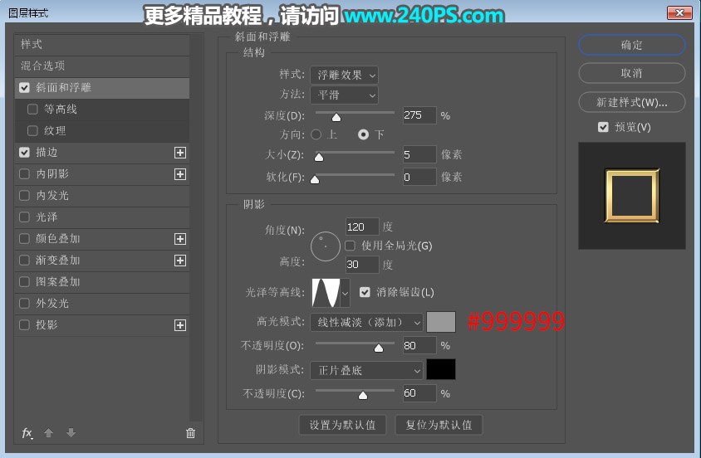Screen dimensions: 701x458
Task: Uncheck the 描边 checkbox
Action: coord(25,152)
